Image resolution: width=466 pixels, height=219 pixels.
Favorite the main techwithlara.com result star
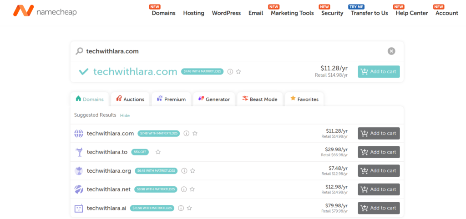(238, 71)
